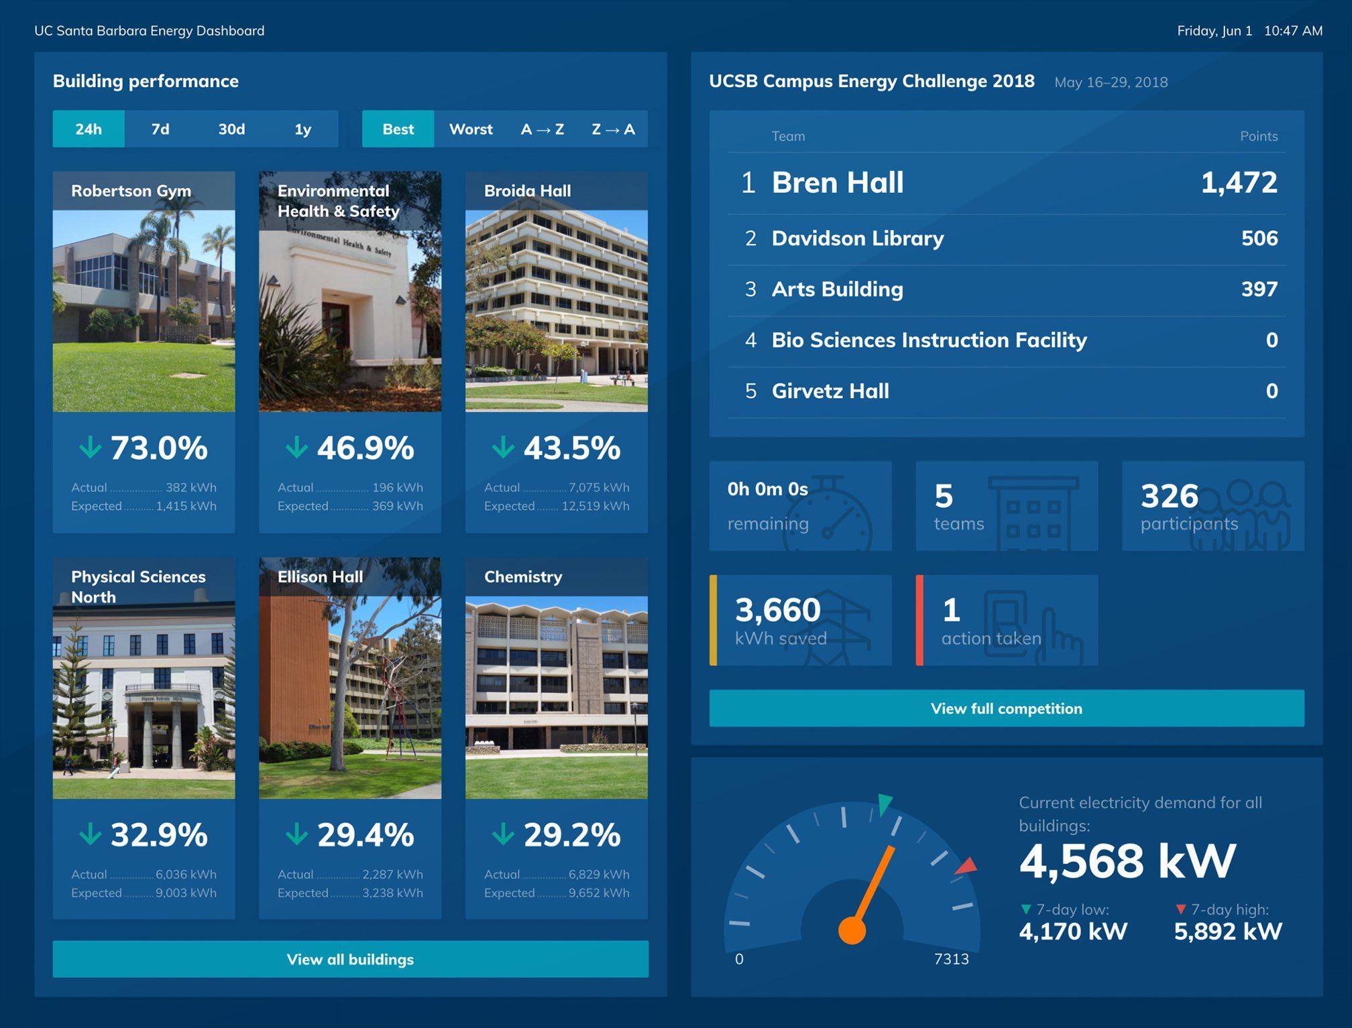Viewport: 1352px width, 1028px height.
Task: Sort buildings by Best performance
Action: (398, 129)
